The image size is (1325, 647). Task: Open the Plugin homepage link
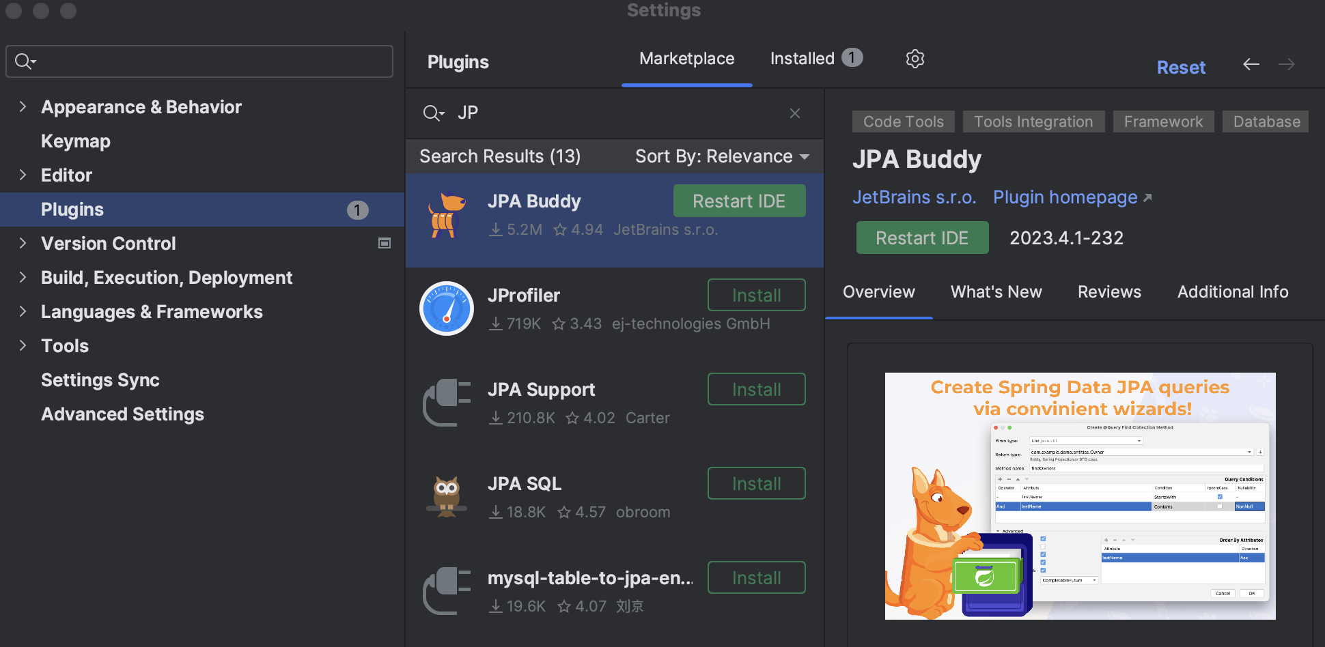pos(1065,198)
